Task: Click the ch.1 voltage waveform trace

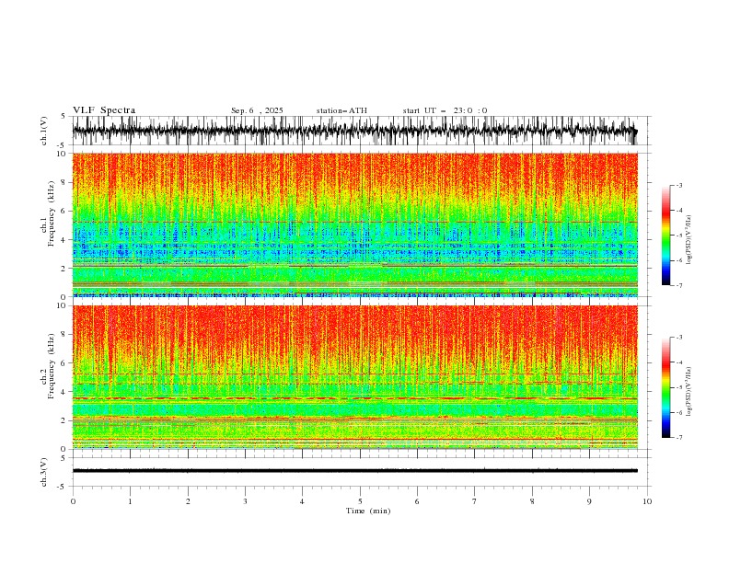Action: (x=354, y=131)
